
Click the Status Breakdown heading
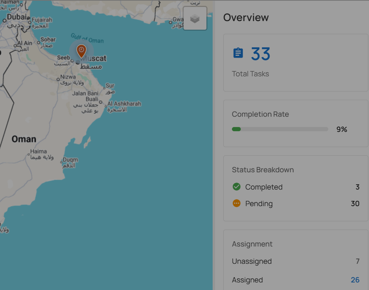pos(263,170)
